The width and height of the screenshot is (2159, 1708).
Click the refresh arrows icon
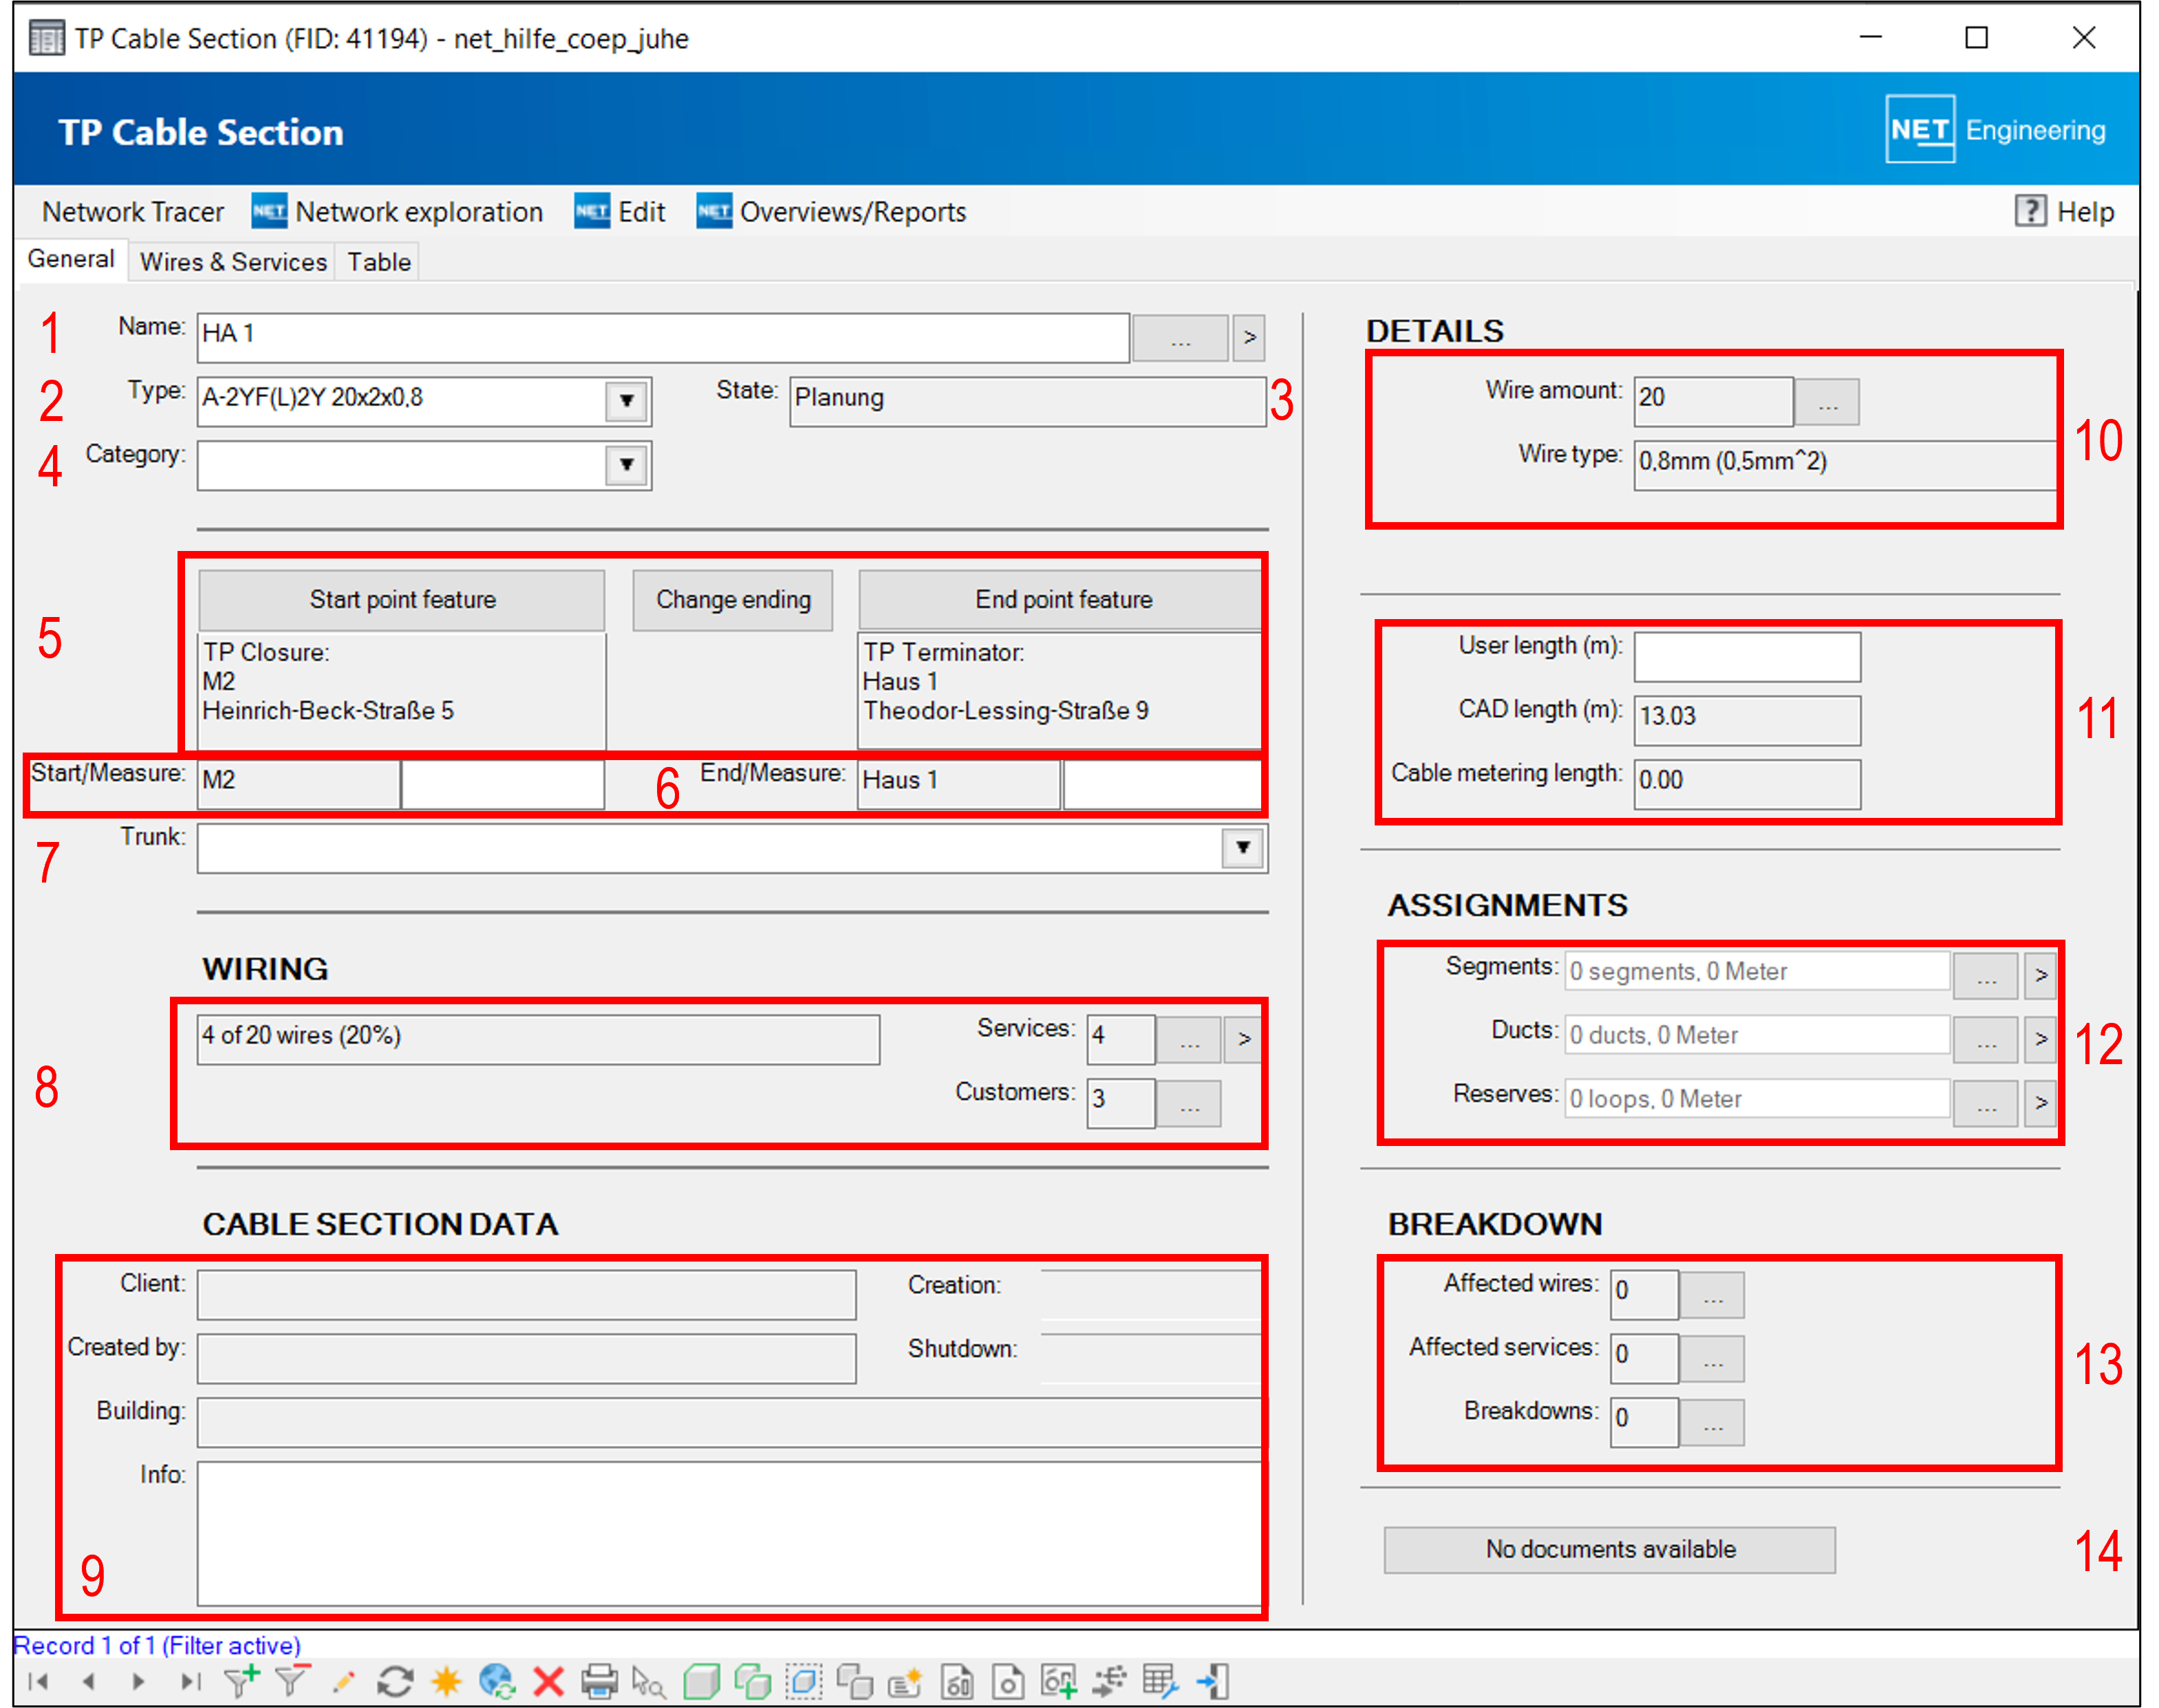(x=395, y=1681)
